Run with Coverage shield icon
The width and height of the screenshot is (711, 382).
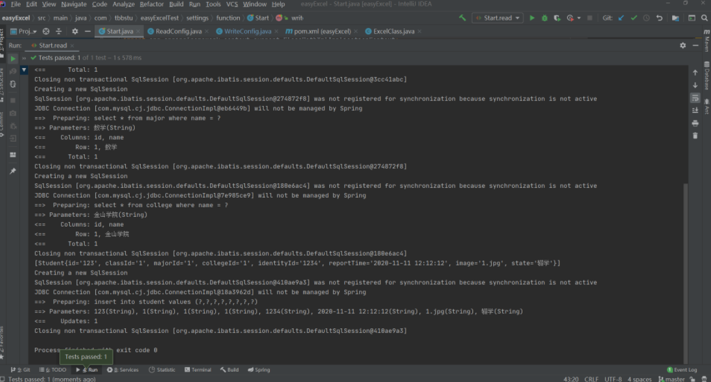pyautogui.click(x=557, y=18)
